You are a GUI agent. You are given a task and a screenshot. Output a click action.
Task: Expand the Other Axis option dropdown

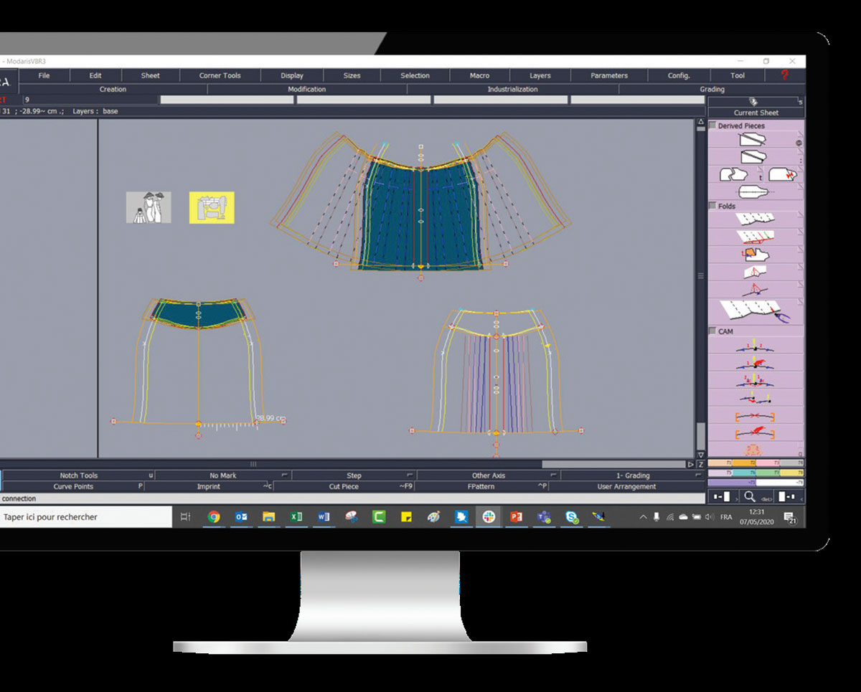553,475
